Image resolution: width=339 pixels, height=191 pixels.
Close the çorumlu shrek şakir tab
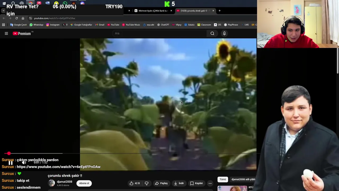[x=213, y=11]
